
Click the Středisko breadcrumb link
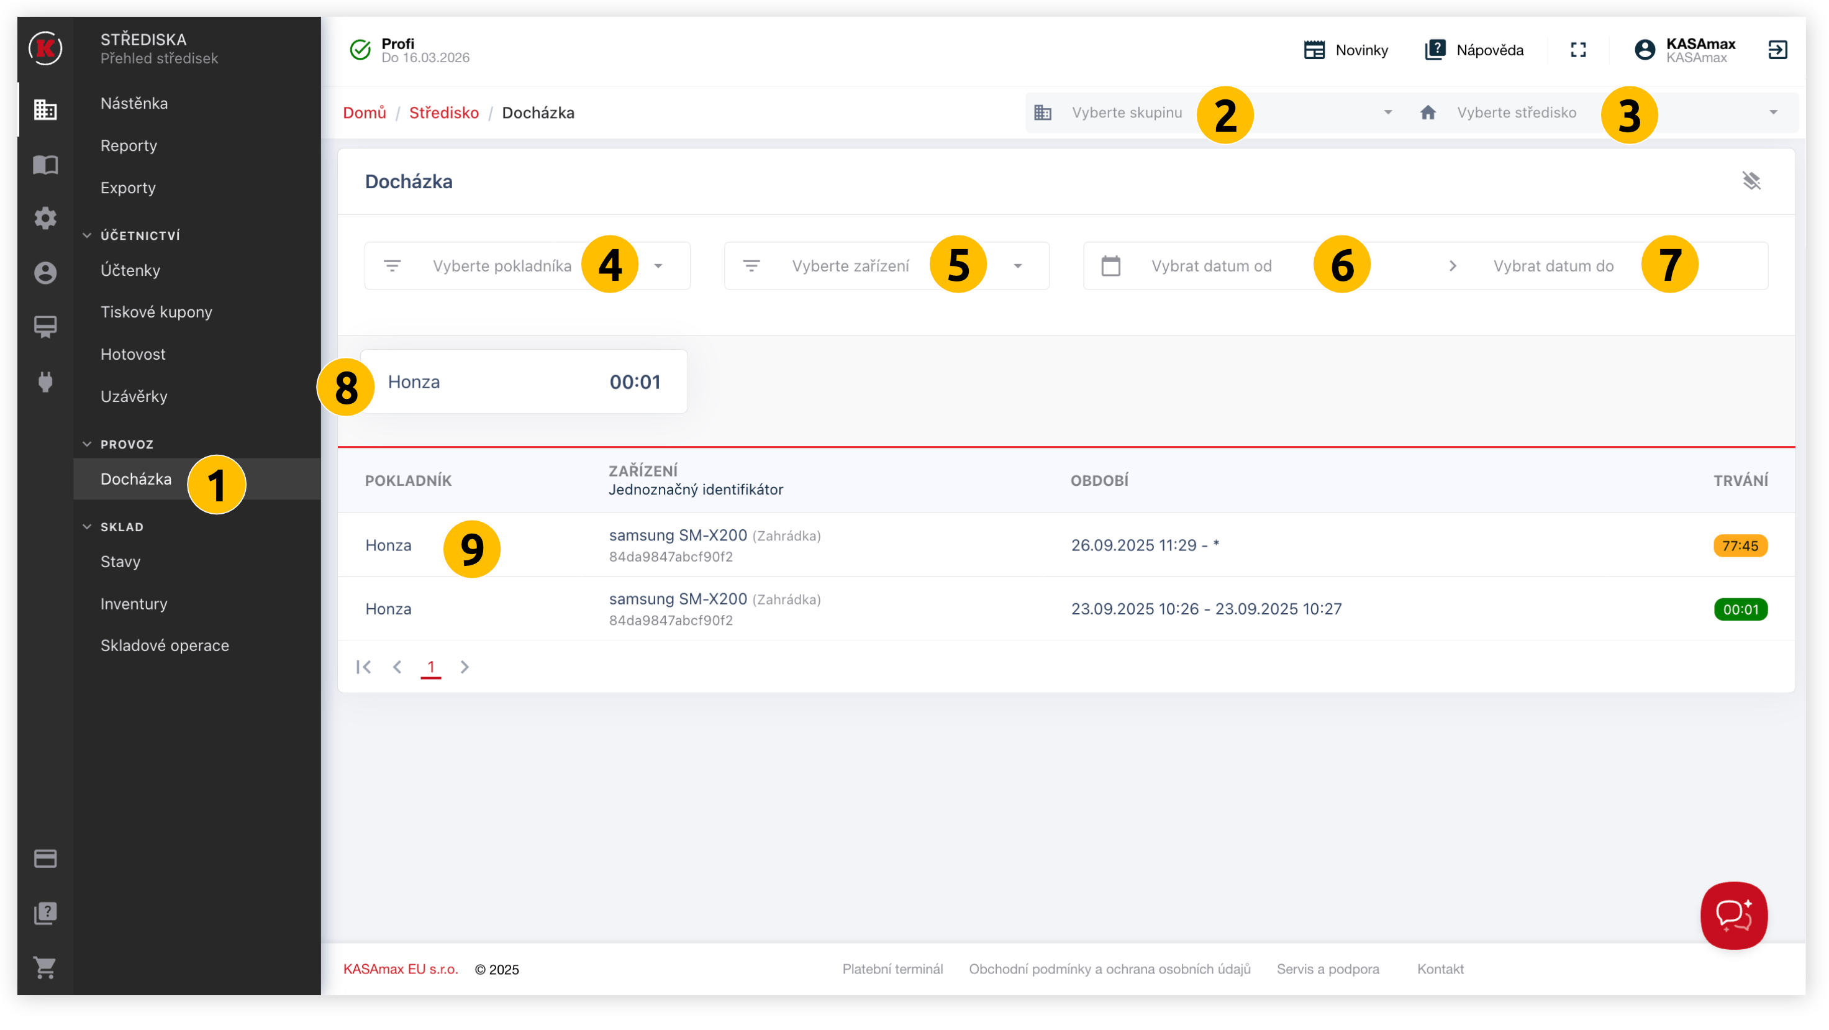click(x=444, y=113)
